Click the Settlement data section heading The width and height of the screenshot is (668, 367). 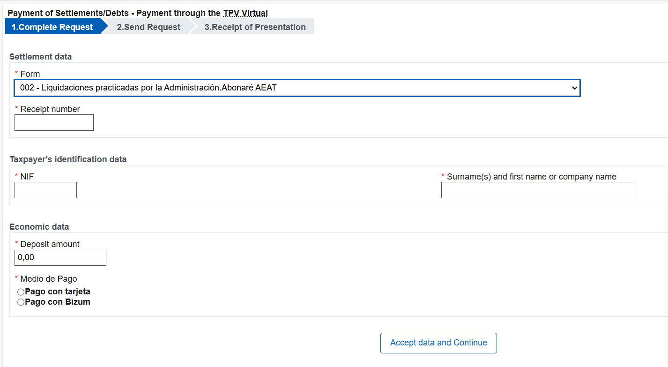click(x=41, y=57)
